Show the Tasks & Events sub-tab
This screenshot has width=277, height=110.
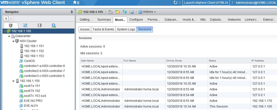tap(103, 29)
